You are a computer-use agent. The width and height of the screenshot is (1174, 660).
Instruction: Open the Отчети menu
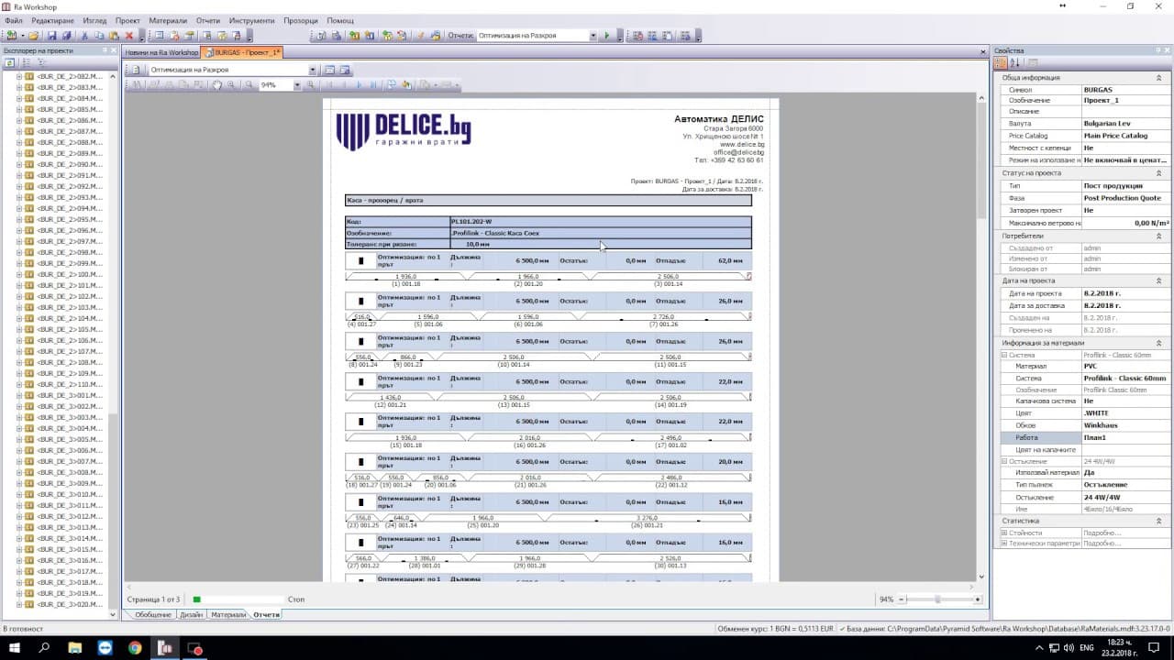tap(208, 20)
